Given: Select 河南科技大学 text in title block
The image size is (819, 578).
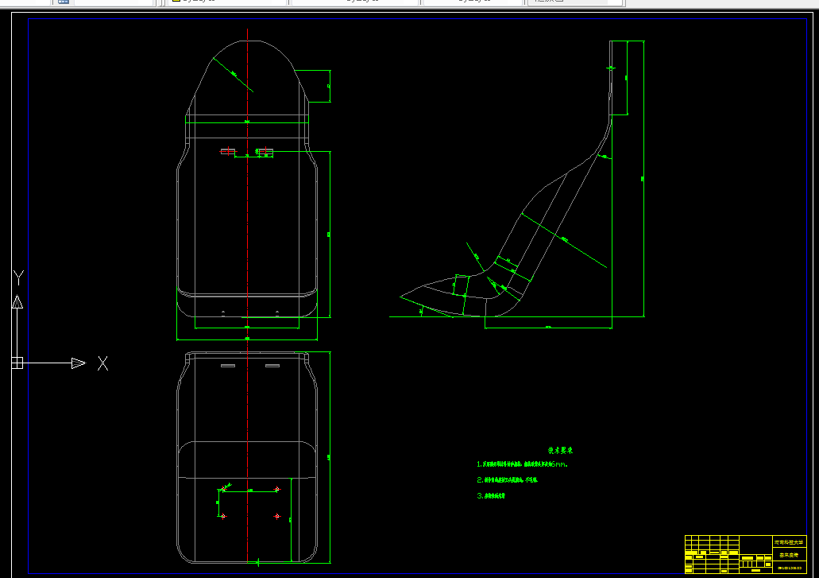Looking at the screenshot, I should (x=789, y=542).
